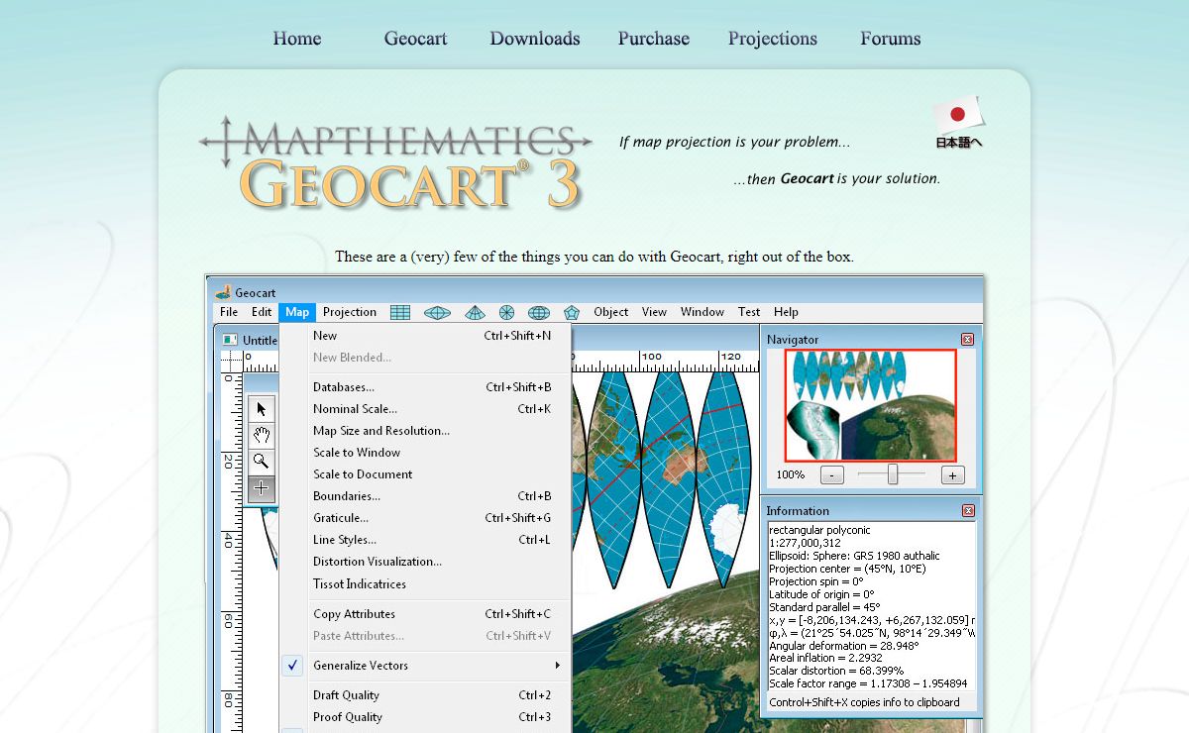The height and width of the screenshot is (733, 1189).
Task: Open the Help menu
Action: pyautogui.click(x=786, y=312)
